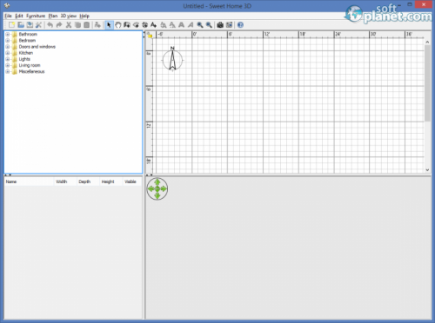Viewport: 435px width, 323px height.
Task: Open the Edit menu
Action: click(19, 16)
